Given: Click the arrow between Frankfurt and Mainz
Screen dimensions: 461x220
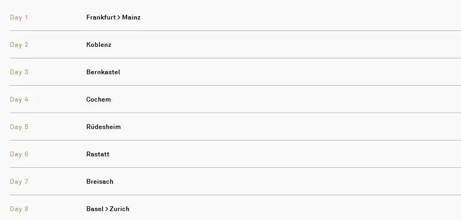Looking at the screenshot, I should click(119, 17).
